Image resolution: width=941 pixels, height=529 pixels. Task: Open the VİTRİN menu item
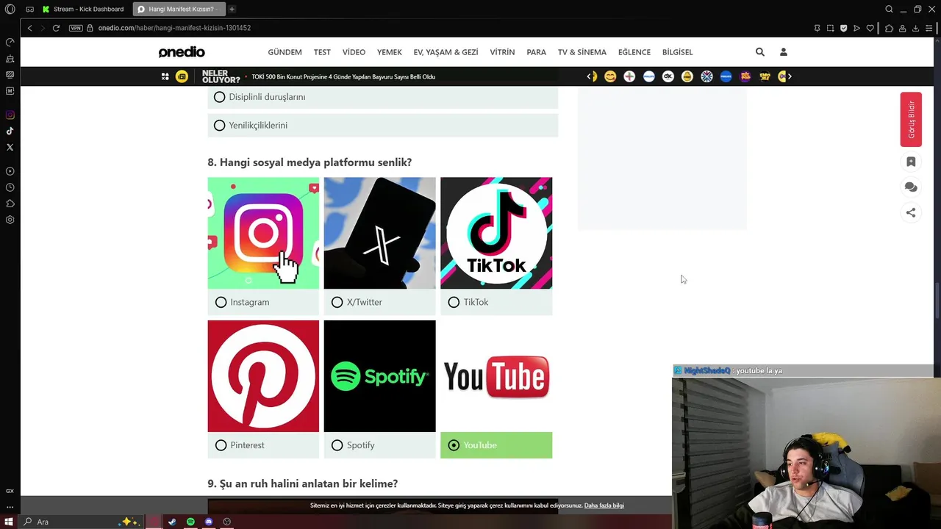click(502, 52)
